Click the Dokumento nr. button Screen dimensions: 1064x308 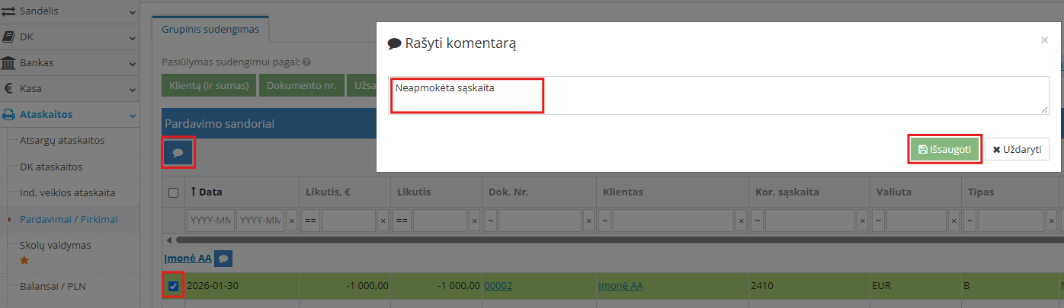pos(302,86)
